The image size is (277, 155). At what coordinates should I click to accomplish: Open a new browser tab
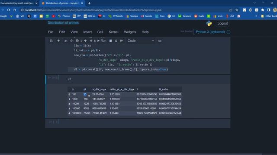89,3
